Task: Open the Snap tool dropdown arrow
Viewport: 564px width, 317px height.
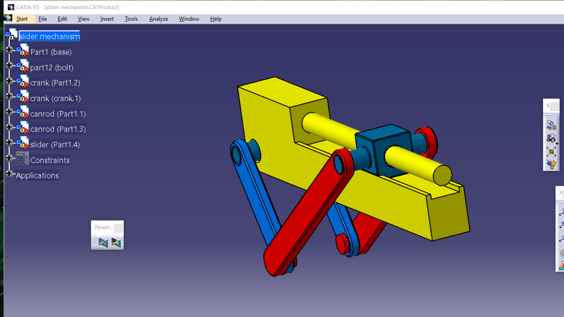Action: click(557, 143)
